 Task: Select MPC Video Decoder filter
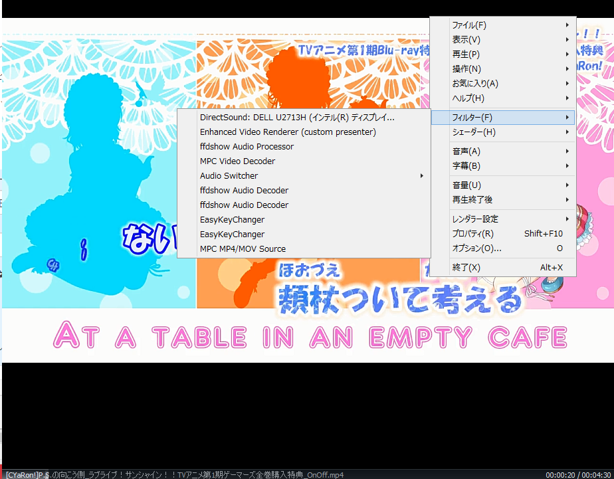(x=304, y=161)
